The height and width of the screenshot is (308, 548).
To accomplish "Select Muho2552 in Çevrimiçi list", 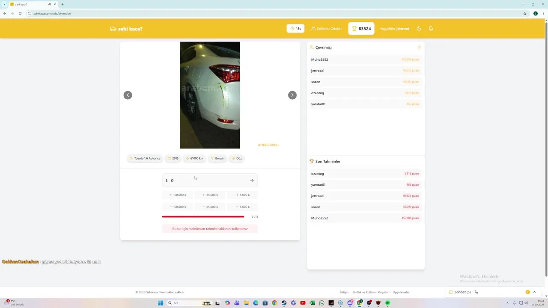I will pos(366,59).
